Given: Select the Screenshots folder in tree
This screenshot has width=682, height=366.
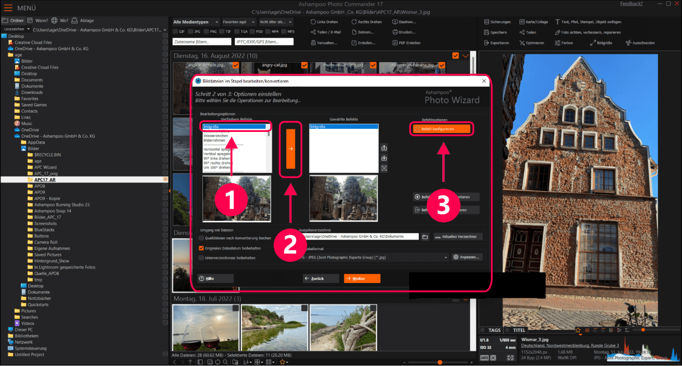Looking at the screenshot, I should pyautogui.click(x=45, y=223).
